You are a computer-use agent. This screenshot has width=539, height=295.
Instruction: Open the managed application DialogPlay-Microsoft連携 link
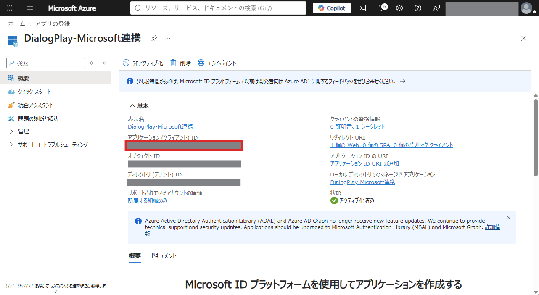click(x=363, y=182)
